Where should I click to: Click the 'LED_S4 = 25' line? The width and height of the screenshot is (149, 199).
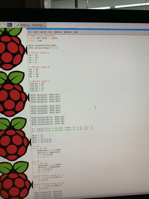tap(37, 84)
